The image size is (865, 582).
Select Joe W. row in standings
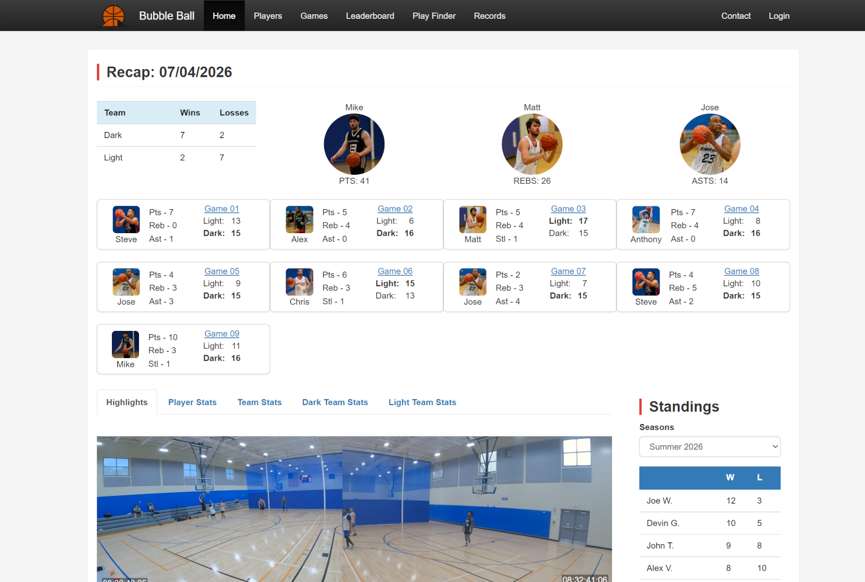pyautogui.click(x=710, y=501)
